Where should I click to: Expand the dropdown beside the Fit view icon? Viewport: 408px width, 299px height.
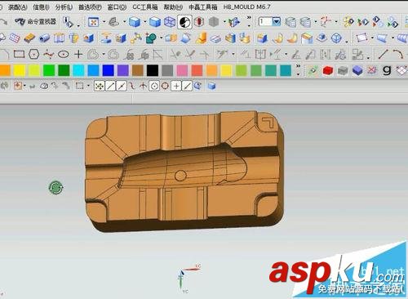(104, 22)
